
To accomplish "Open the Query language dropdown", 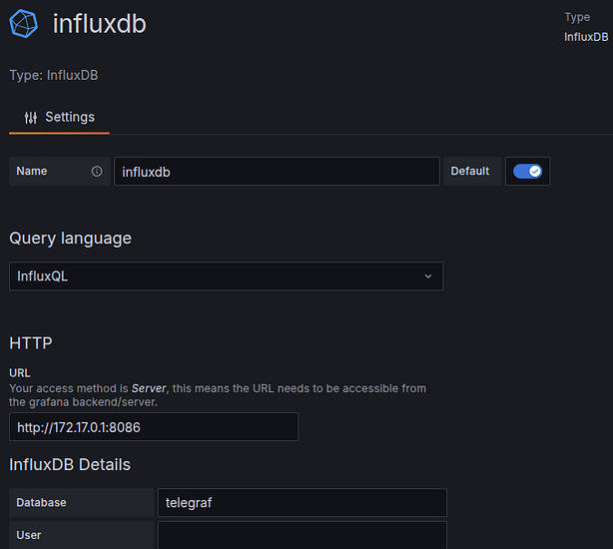I will [226, 276].
